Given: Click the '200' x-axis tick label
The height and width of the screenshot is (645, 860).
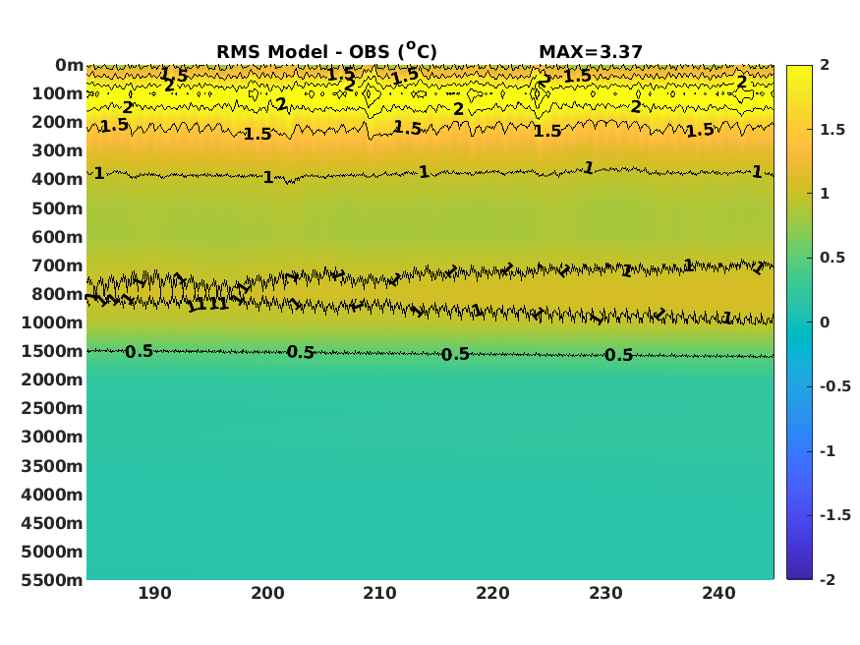Looking at the screenshot, I should click(x=267, y=594).
